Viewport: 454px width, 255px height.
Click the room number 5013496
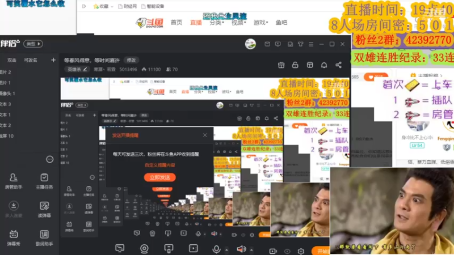point(128,69)
